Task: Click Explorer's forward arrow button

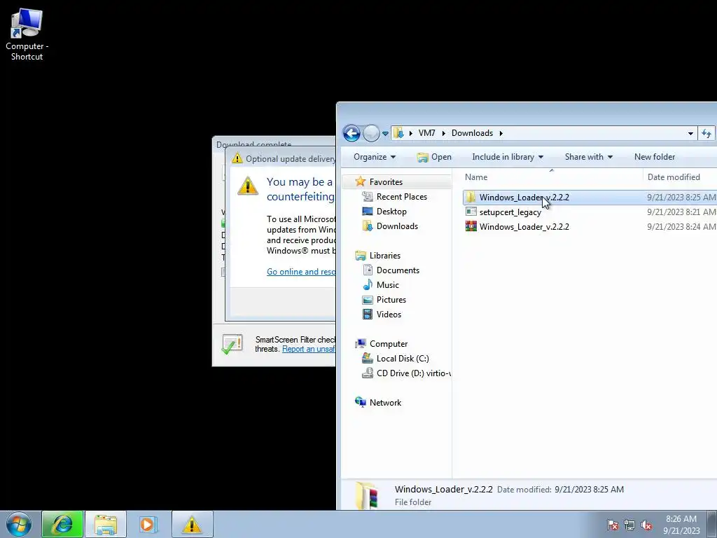Action: [371, 134]
